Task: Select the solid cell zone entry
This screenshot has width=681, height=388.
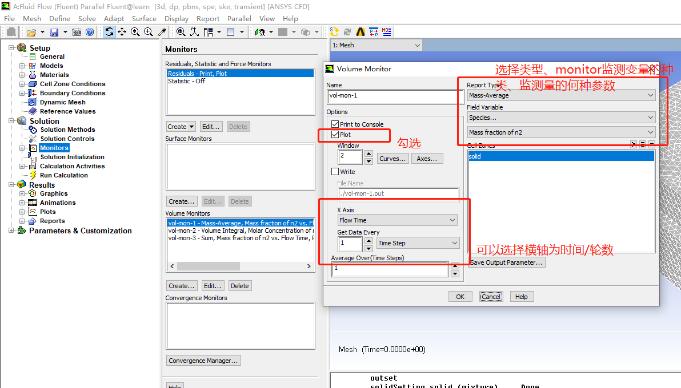Action: coord(561,156)
